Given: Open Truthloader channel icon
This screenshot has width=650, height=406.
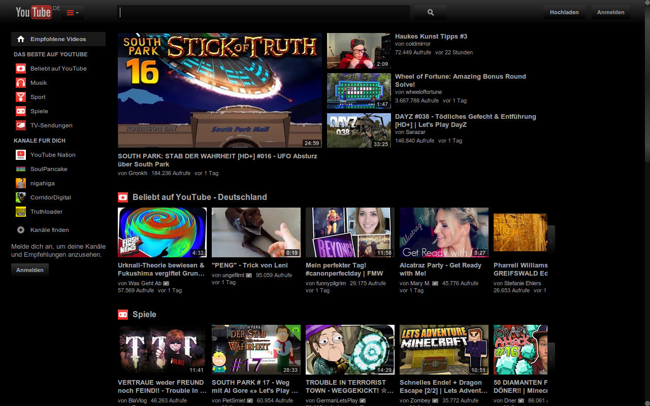Looking at the screenshot, I should point(21,212).
